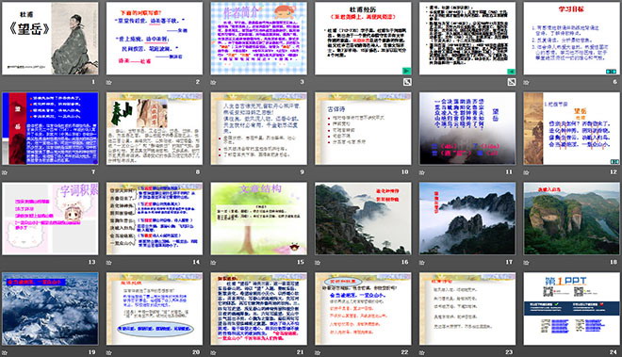Click the double-arrow action button on slide 12
622x357 pixels.
(x=614, y=161)
